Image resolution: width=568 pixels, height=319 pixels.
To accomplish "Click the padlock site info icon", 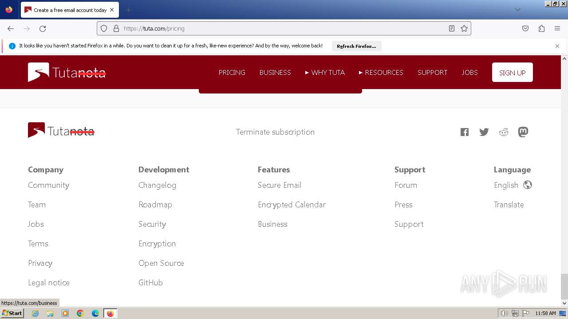I will (116, 28).
